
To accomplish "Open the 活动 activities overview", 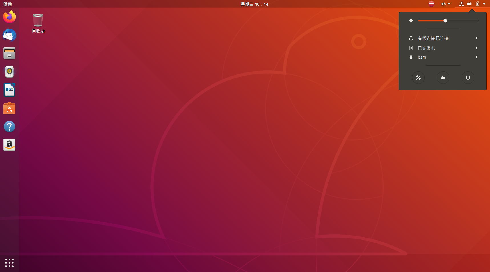I will point(8,4).
